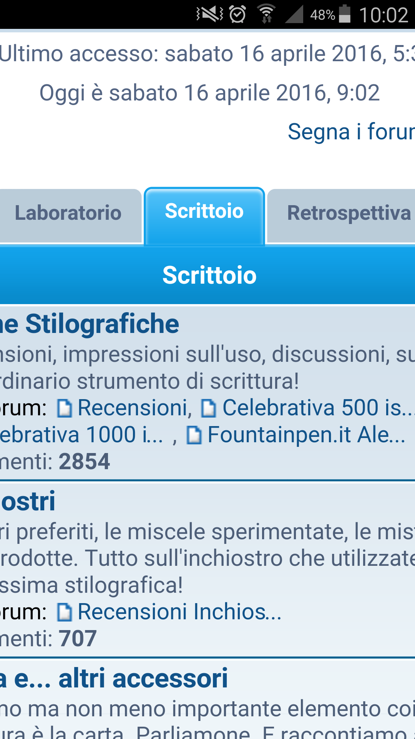This screenshot has width=415, height=739.
Task: Tap the Recensioni Inchios... subforum page icon
Action: 65,612
